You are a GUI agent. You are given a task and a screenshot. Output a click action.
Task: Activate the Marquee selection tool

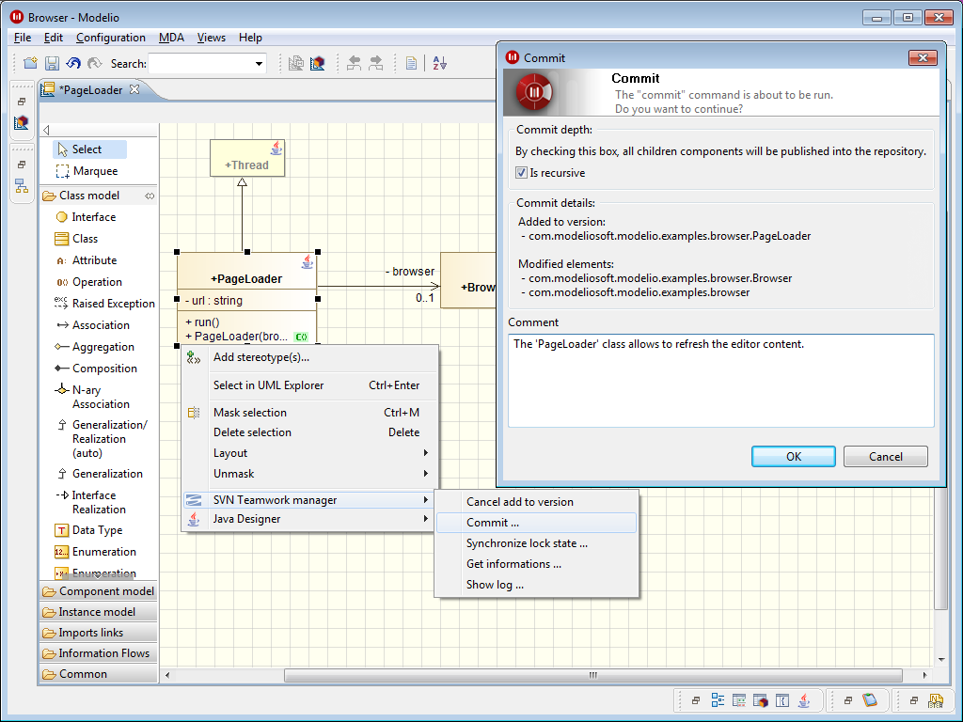point(87,171)
